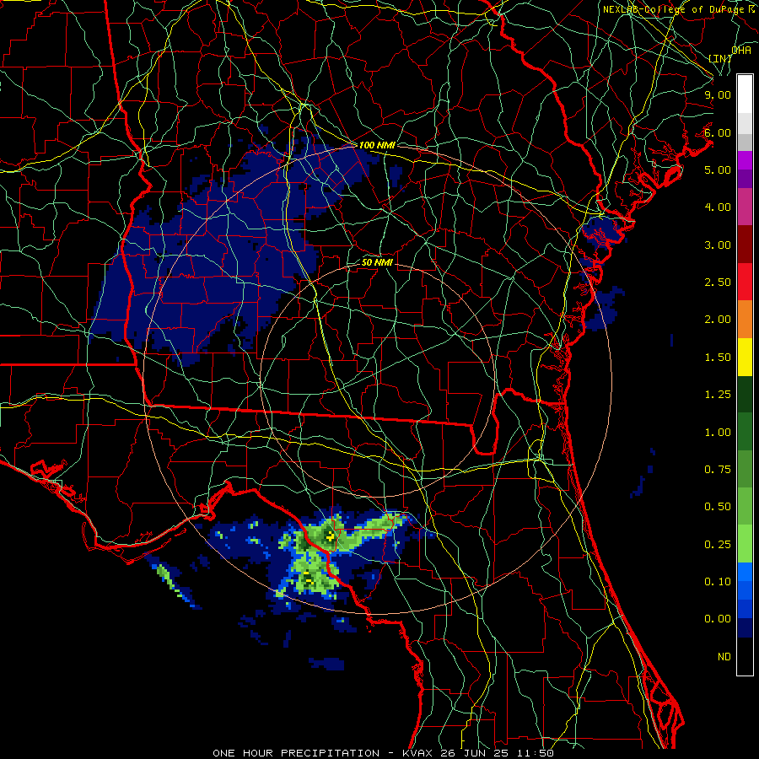759x759 pixels.
Task: Click the bright red 2.50 legend swatch
Action: [x=745, y=282]
